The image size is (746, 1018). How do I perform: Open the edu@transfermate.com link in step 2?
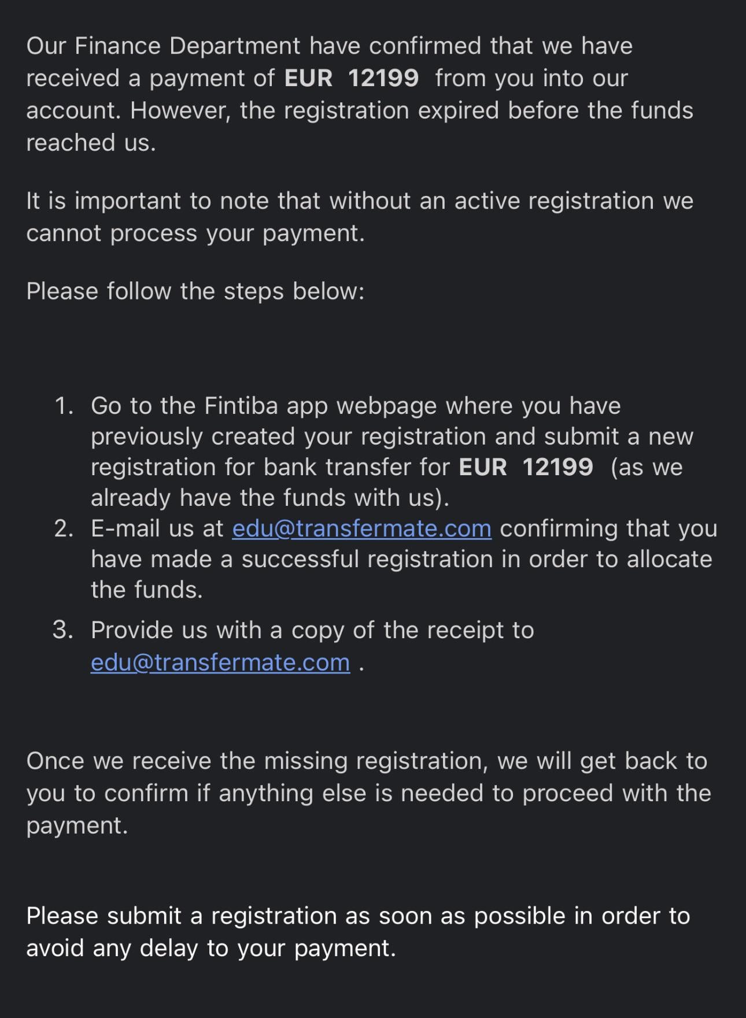[362, 529]
